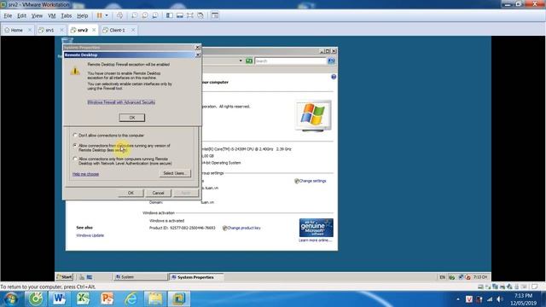Image resolution: width=546 pixels, height=307 pixels.
Task: Switch to Unity mode from the toolbar
Action: (200, 15)
